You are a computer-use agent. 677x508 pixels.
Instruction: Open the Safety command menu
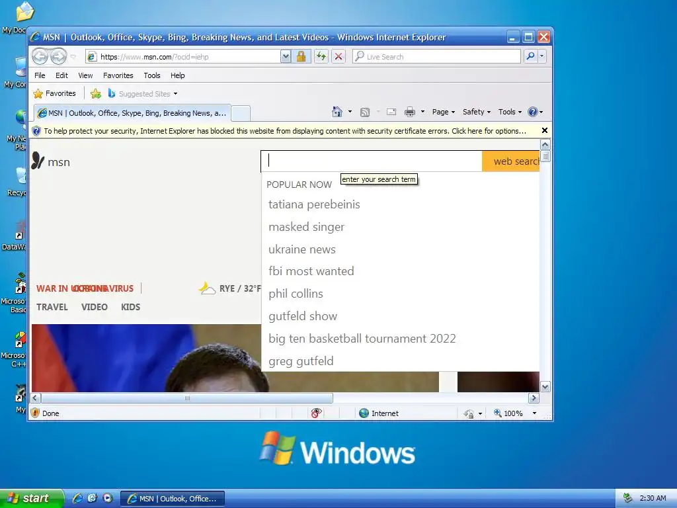click(x=476, y=112)
